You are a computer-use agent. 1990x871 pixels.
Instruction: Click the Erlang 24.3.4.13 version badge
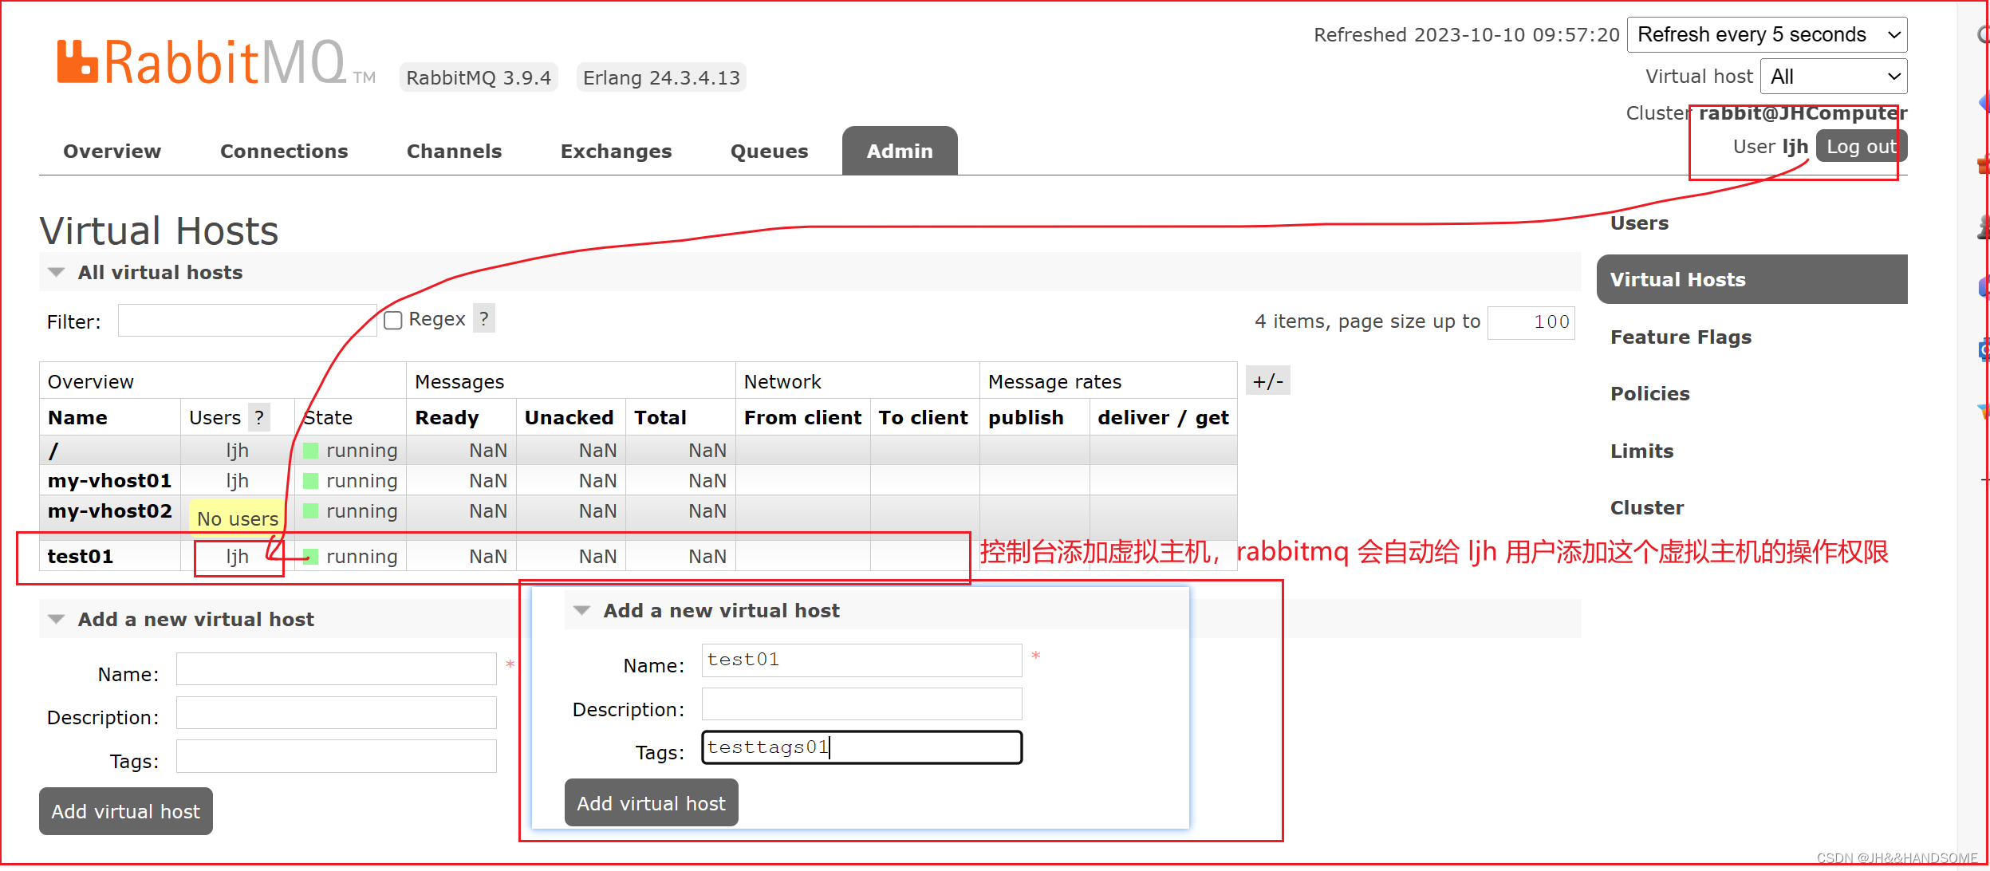click(x=661, y=77)
